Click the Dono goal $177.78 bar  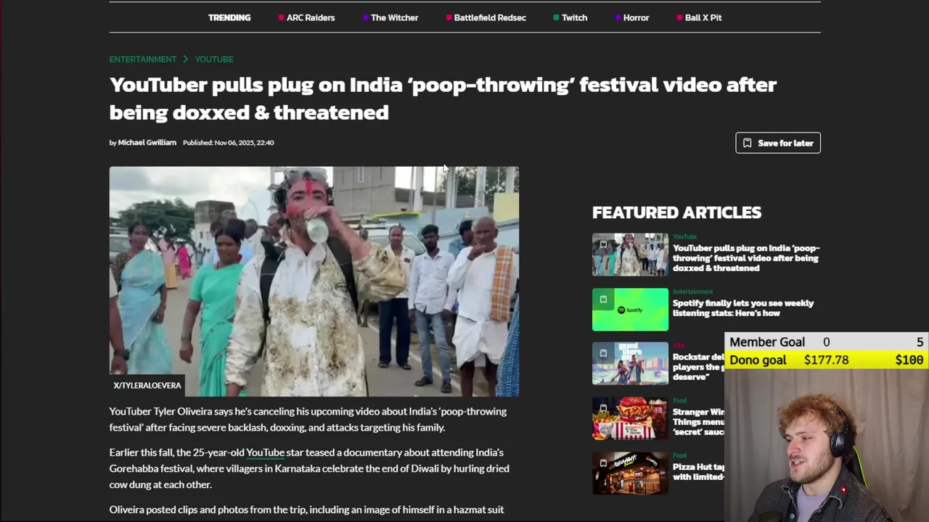pos(827,360)
